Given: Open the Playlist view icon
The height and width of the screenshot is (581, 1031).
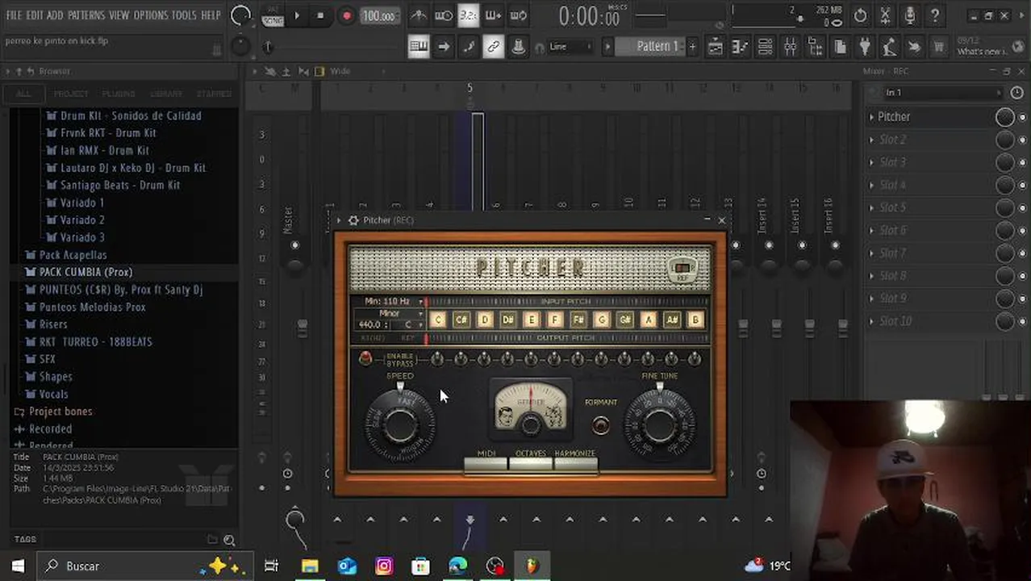Looking at the screenshot, I should [x=715, y=47].
